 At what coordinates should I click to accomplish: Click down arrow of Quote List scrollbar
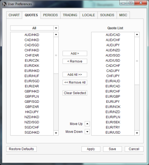(137, 133)
